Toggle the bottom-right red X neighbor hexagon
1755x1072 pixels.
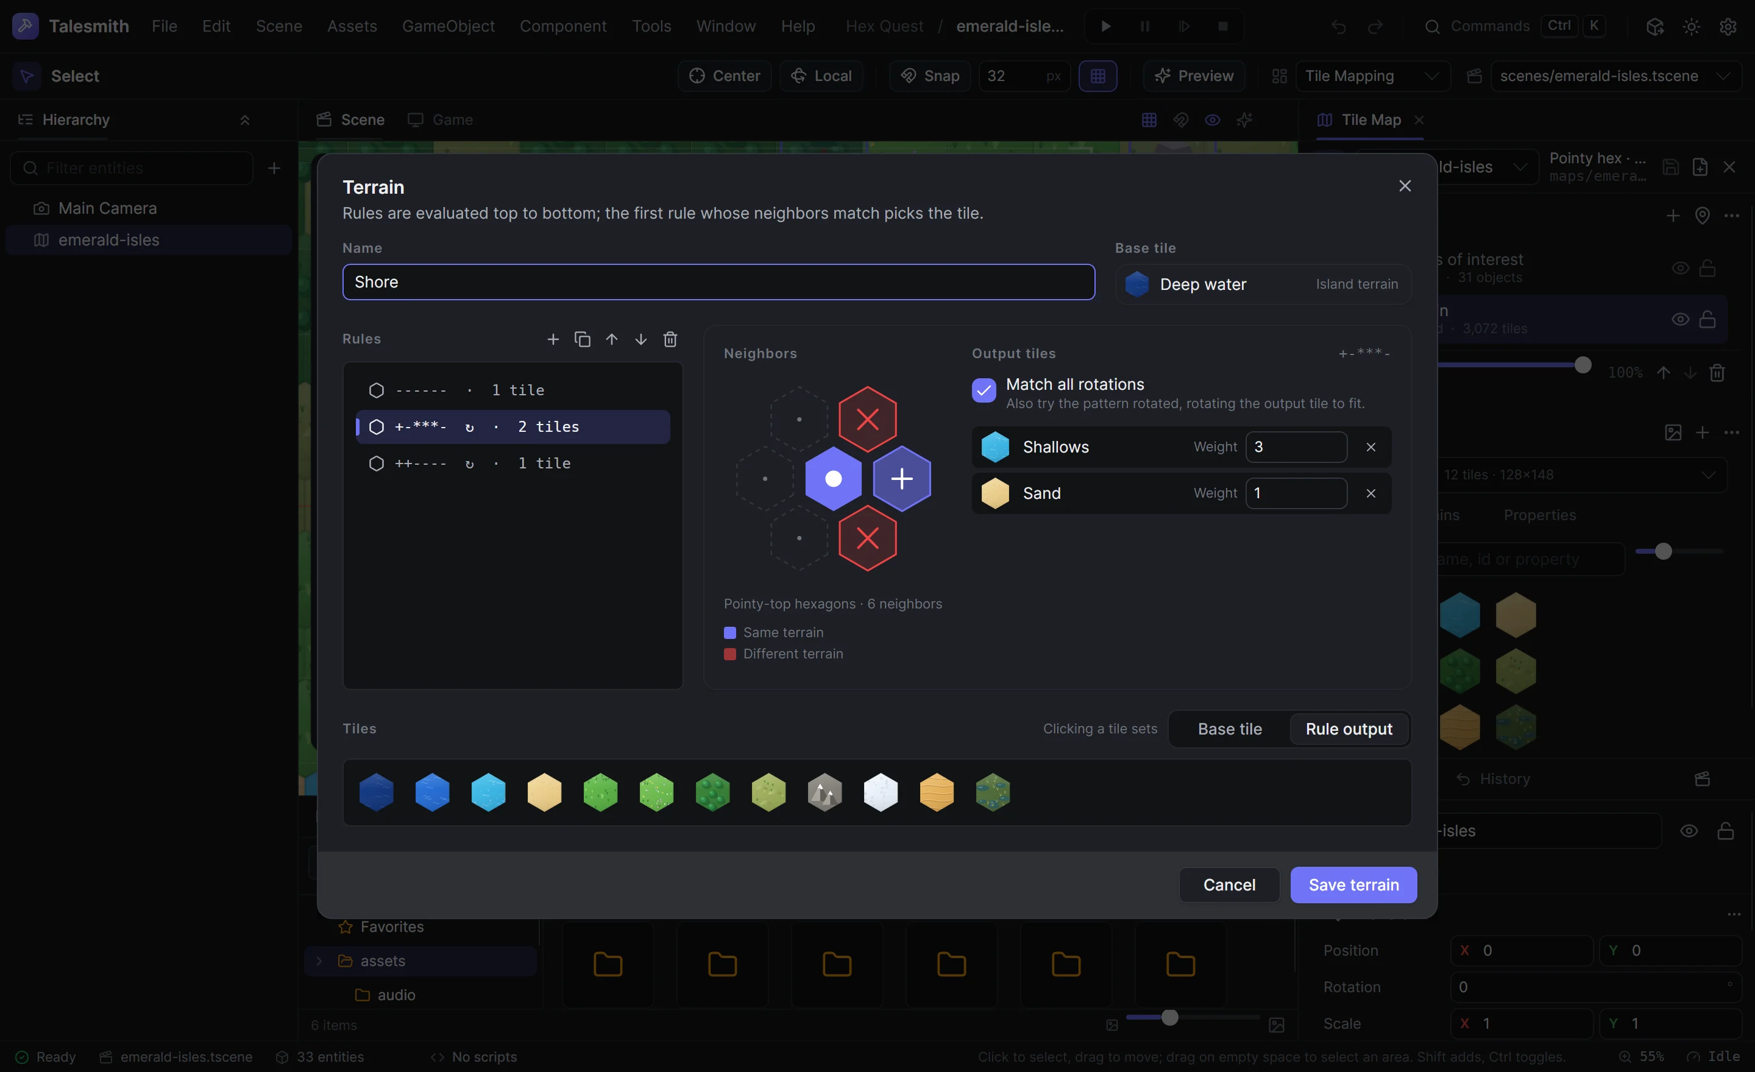point(867,538)
